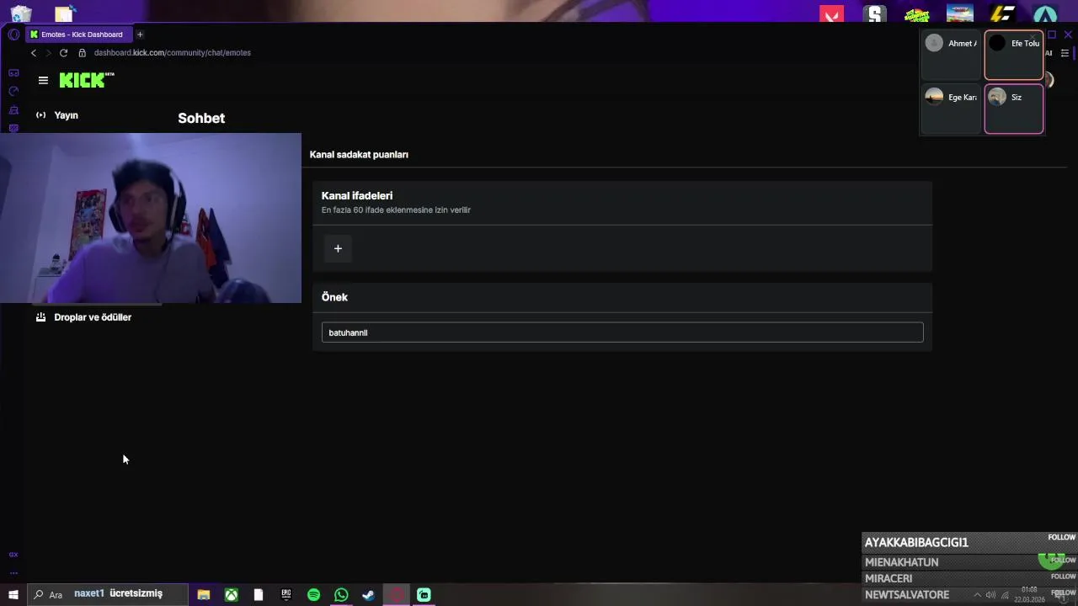Go forward in the browser
1078x606 pixels.
click(x=48, y=53)
